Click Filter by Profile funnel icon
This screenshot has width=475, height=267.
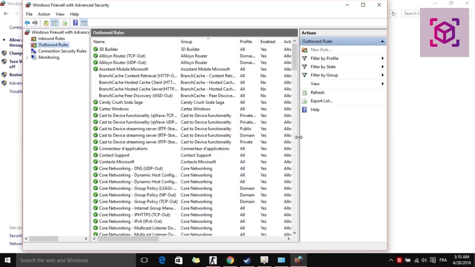(x=305, y=59)
